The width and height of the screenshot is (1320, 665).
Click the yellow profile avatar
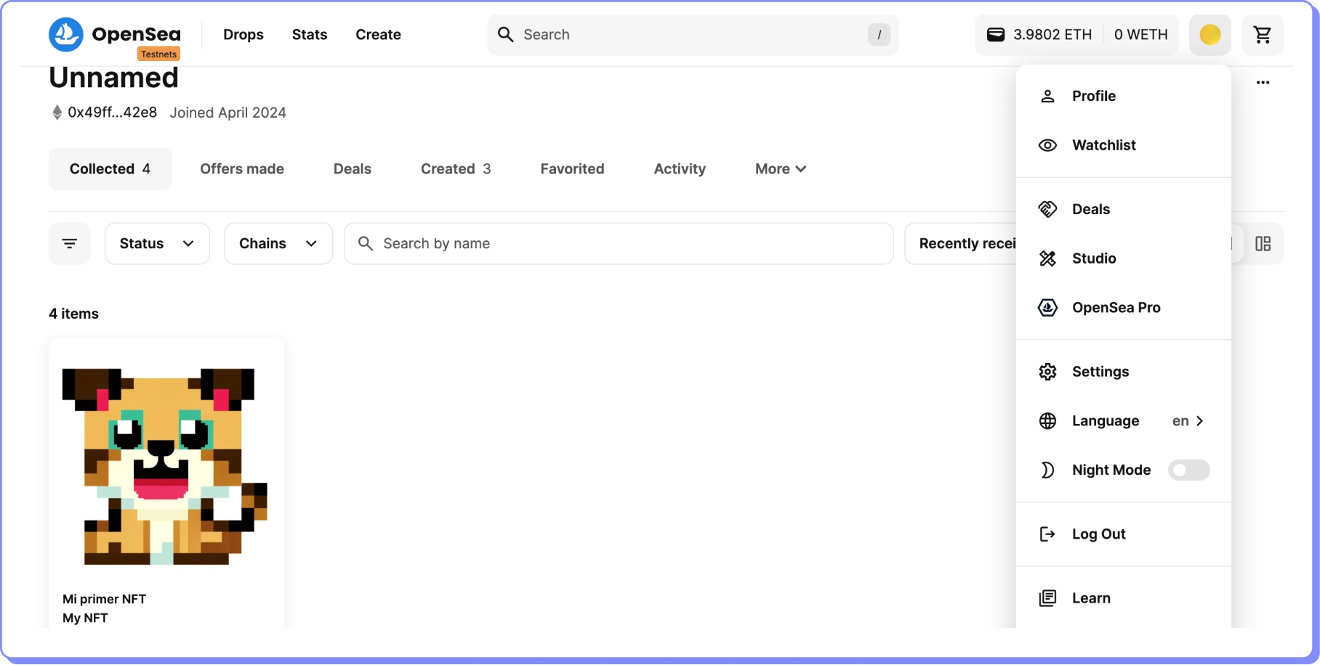coord(1210,35)
